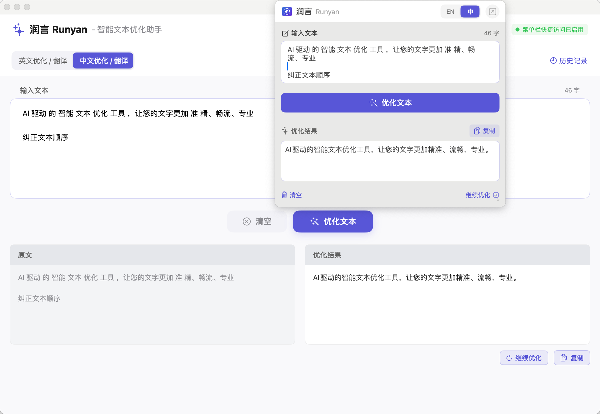Image resolution: width=600 pixels, height=414 pixels.
Task: Click the trash icon beside 清空 in popup
Action: 284,195
